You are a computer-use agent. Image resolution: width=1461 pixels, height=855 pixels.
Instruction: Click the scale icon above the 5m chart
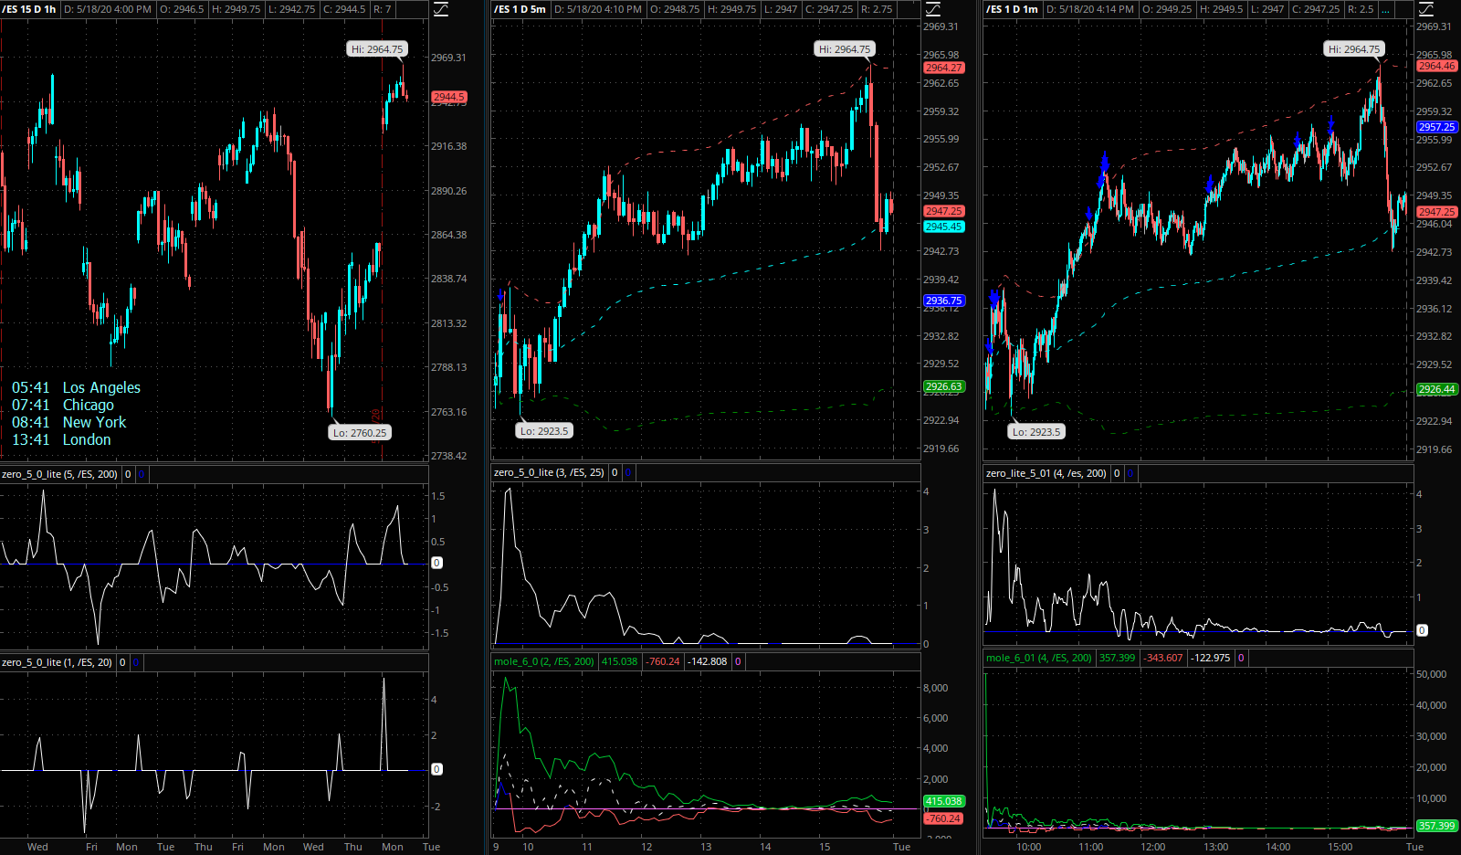click(x=933, y=9)
